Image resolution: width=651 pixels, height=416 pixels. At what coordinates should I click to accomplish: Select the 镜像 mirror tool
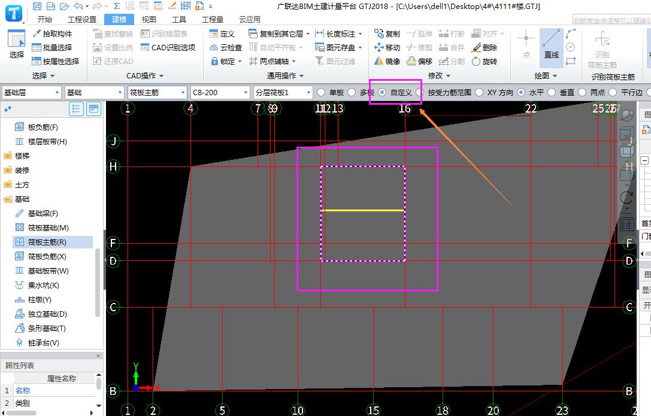click(387, 61)
